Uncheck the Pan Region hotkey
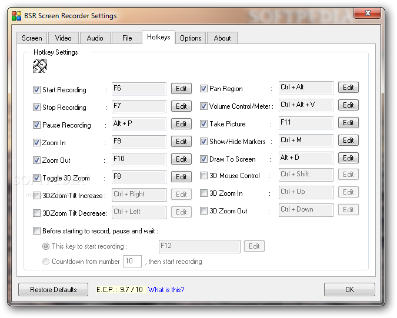The image size is (397, 318). [203, 89]
